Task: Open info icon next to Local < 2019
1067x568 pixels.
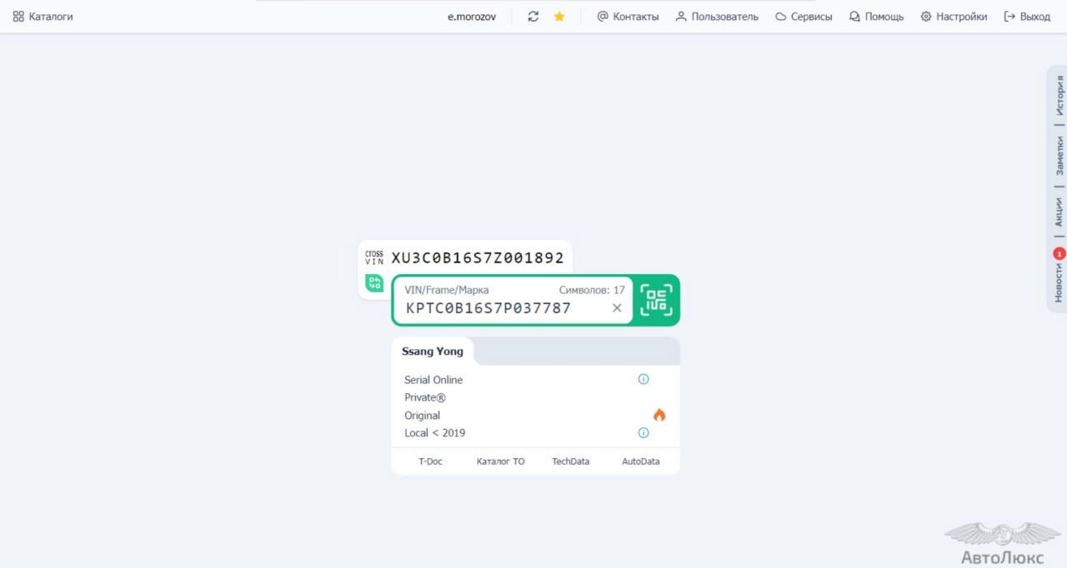Action: point(644,432)
